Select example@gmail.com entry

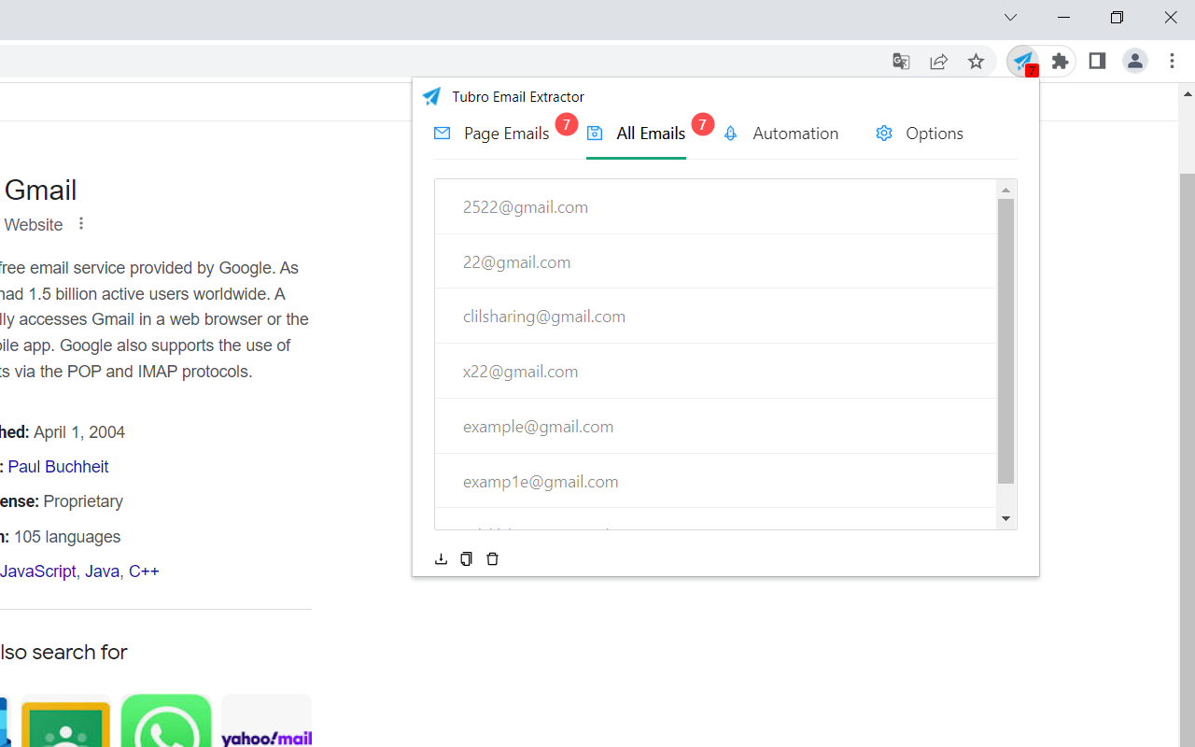pos(716,427)
